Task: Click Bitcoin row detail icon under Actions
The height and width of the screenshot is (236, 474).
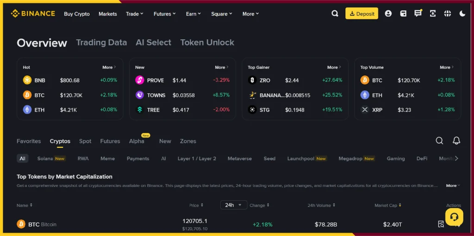Action: coord(441,224)
